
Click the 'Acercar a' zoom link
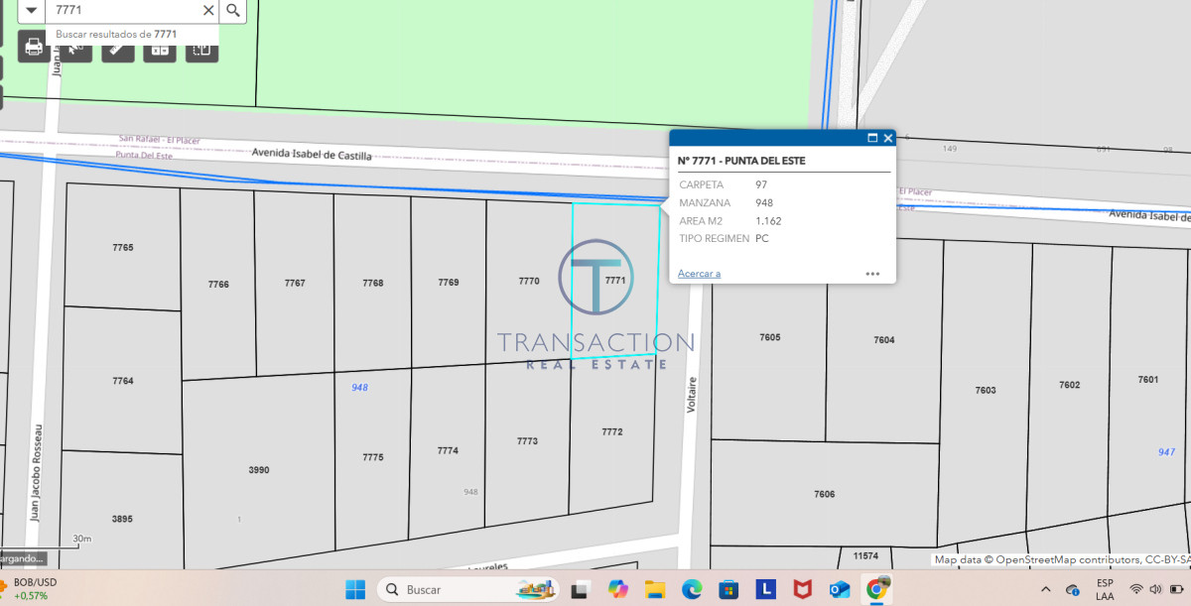pyautogui.click(x=699, y=274)
